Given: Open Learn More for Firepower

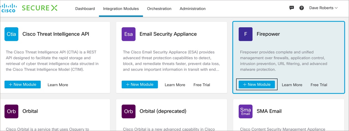Looking at the screenshot, I should click(292, 85).
